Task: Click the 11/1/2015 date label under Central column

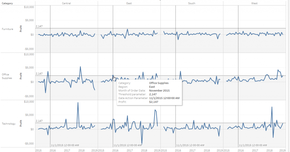Action: click(65, 145)
